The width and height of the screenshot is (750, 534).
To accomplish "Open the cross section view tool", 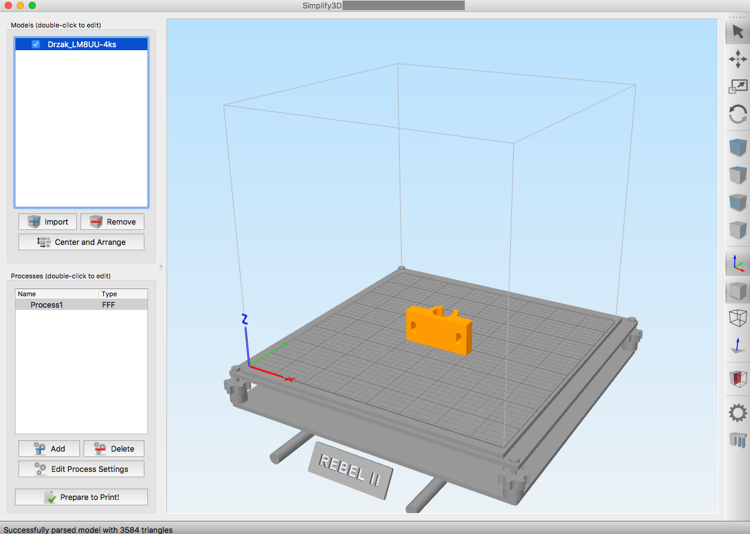I will point(737,378).
